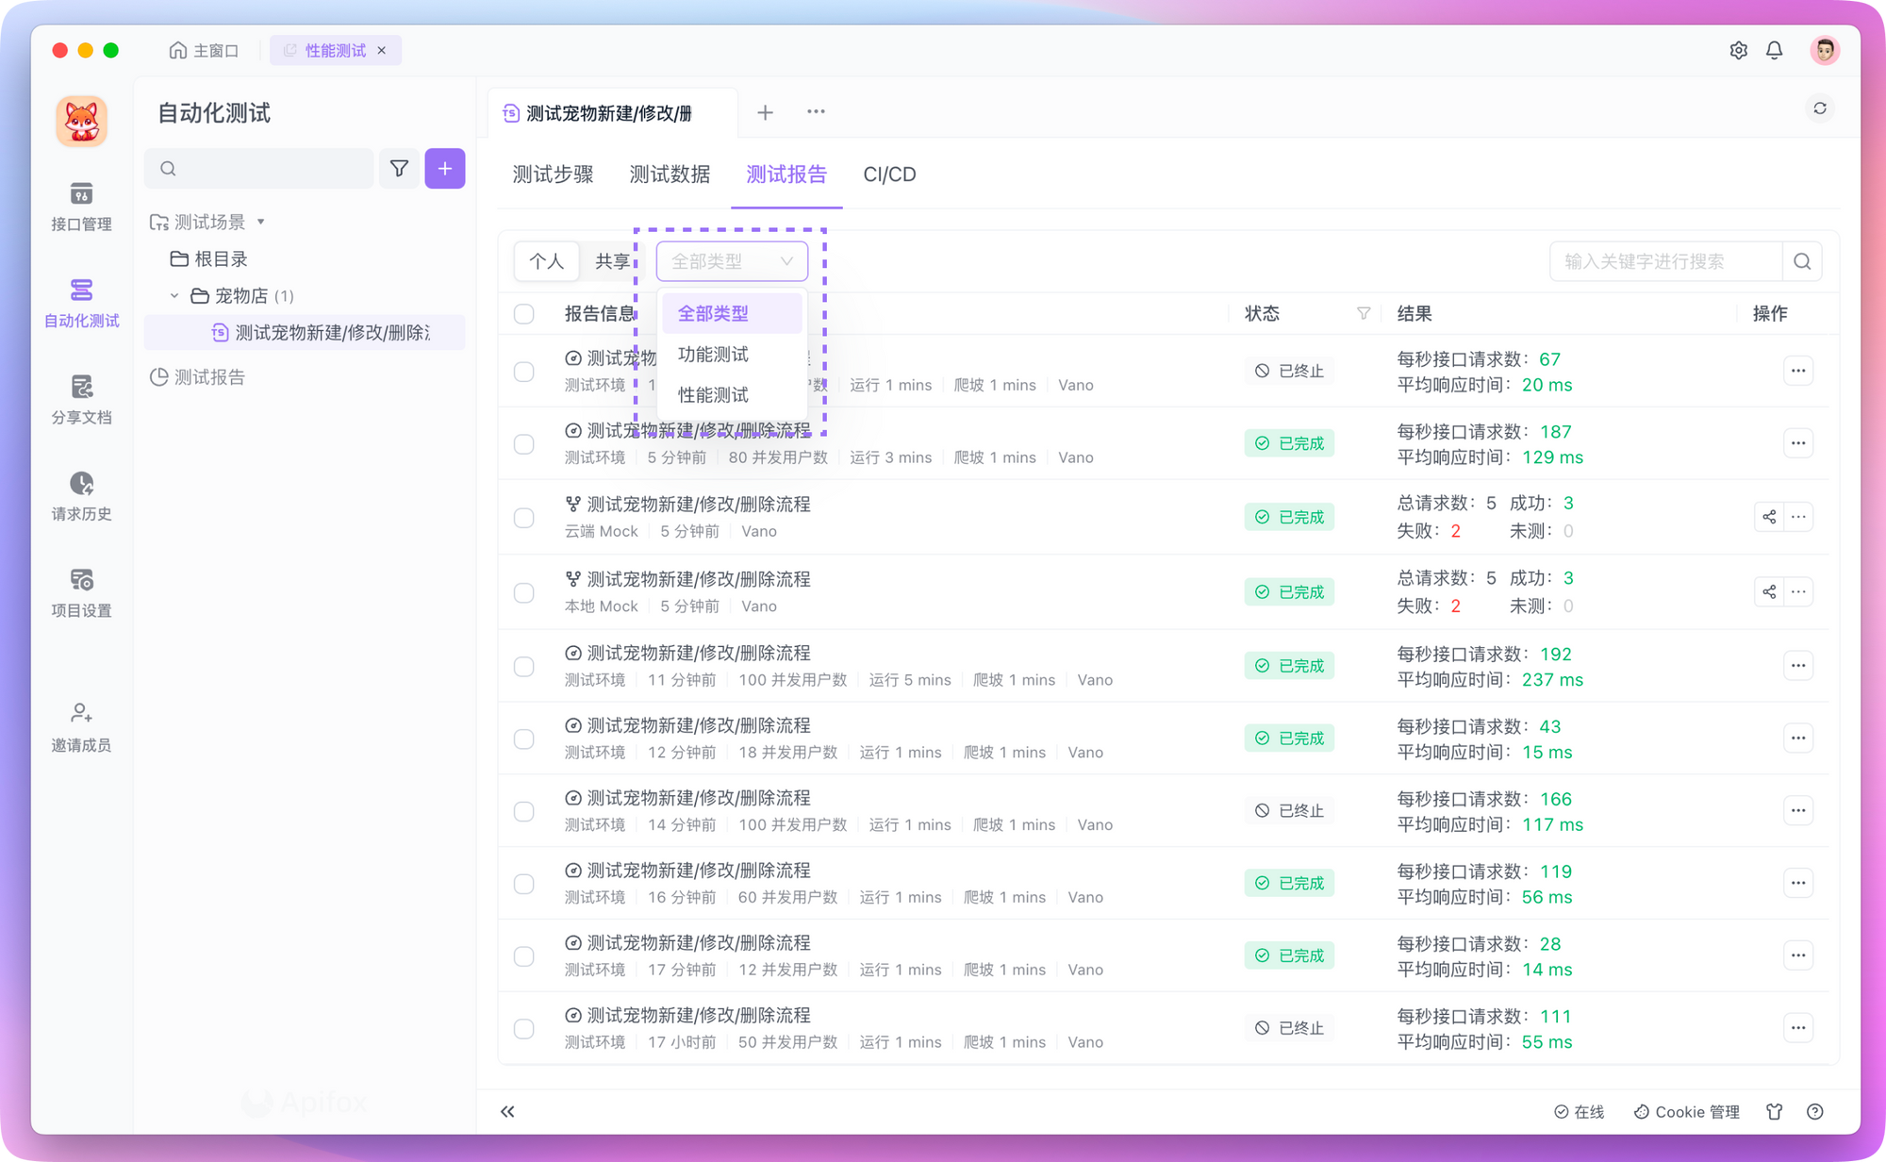Viewport: 1886px width, 1162px height.
Task: Click the refresh icon at top right
Action: (1820, 108)
